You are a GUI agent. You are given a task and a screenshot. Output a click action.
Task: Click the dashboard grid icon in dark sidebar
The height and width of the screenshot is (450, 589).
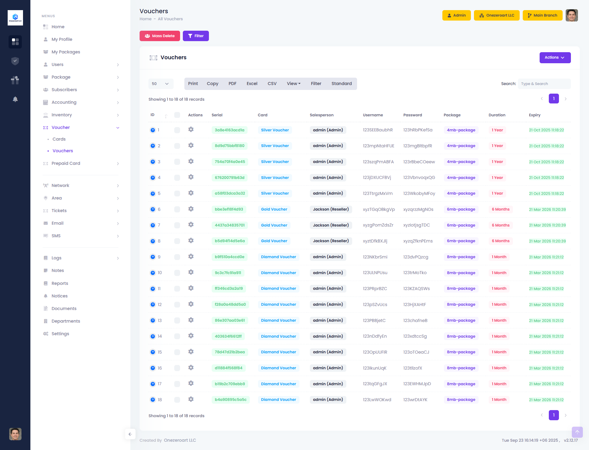coord(15,42)
